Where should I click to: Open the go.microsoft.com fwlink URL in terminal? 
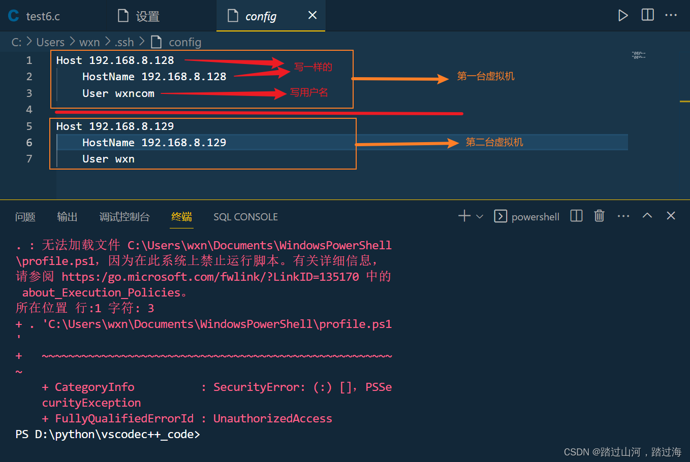[210, 277]
